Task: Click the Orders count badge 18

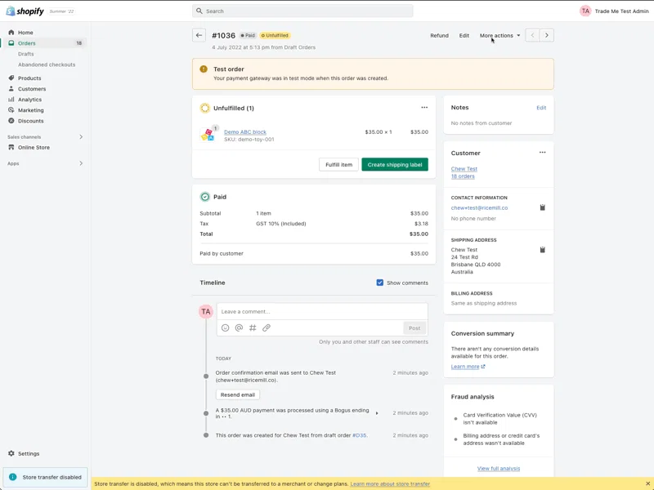Action: 78,43
